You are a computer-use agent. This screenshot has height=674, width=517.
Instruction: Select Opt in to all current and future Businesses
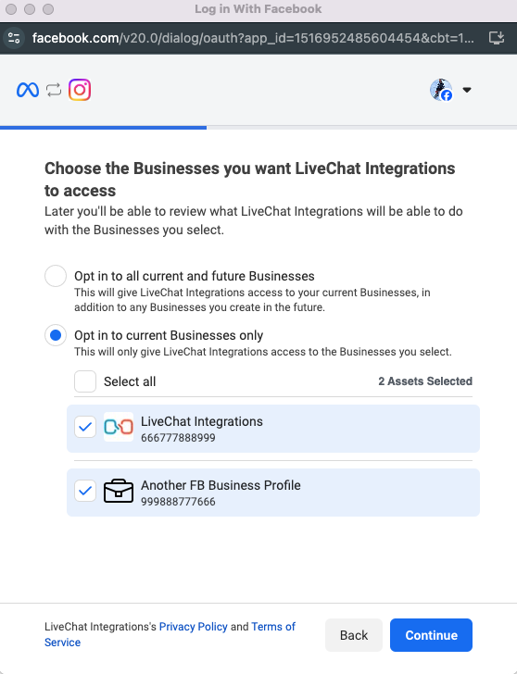coord(56,276)
